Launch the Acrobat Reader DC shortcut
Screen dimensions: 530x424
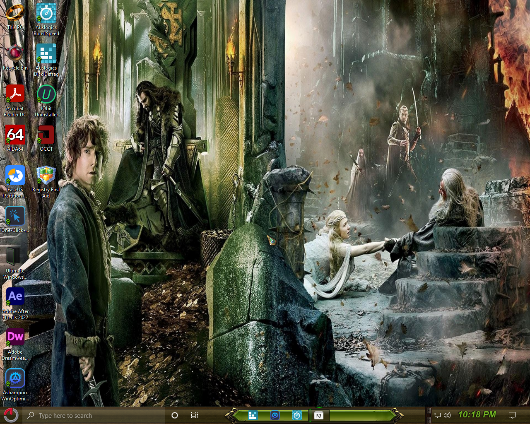[x=15, y=101]
